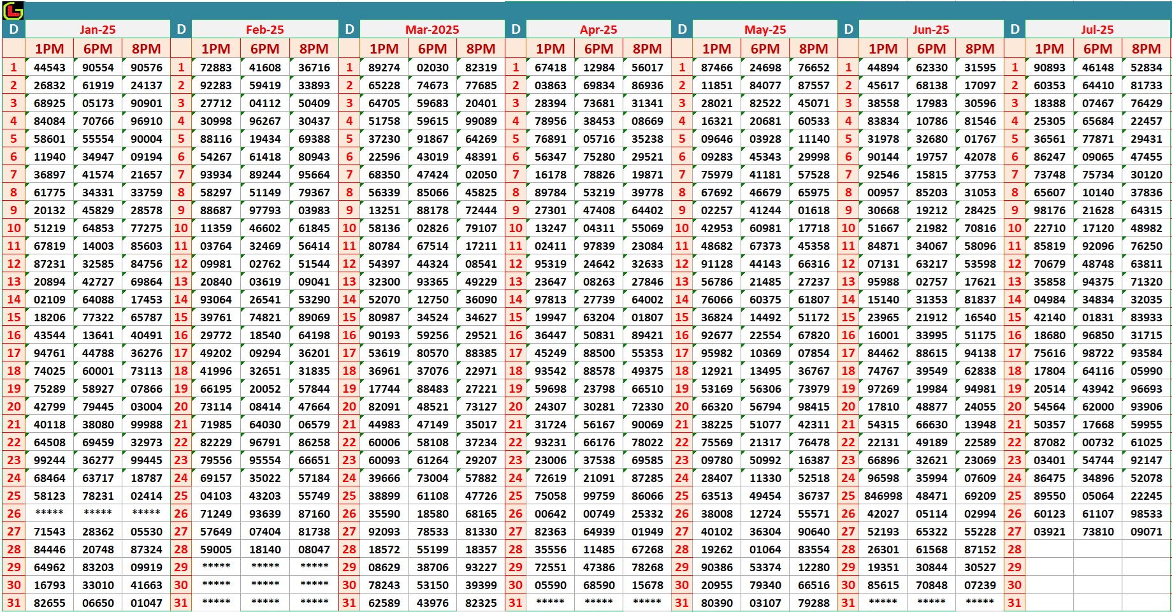Screen dimensions: 1172x612
Task: Select cell with value 99988
Action: point(147,425)
